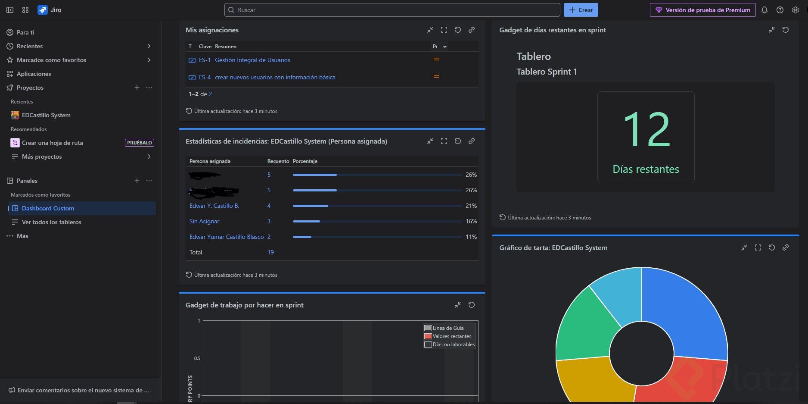Open the settings gear in the header

(x=796, y=10)
